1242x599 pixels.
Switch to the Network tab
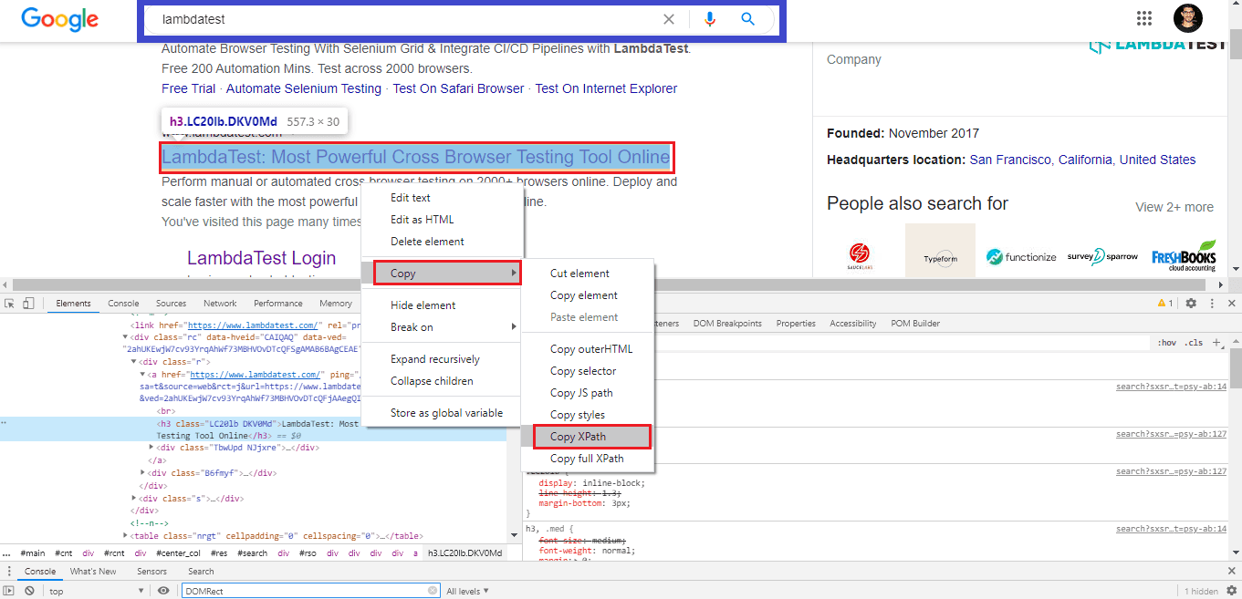click(x=220, y=304)
